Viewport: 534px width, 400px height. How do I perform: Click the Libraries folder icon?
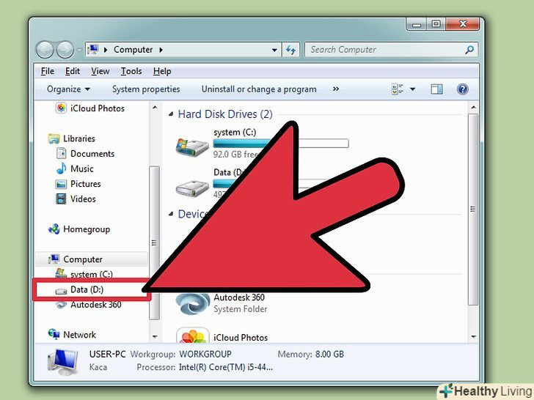54,138
